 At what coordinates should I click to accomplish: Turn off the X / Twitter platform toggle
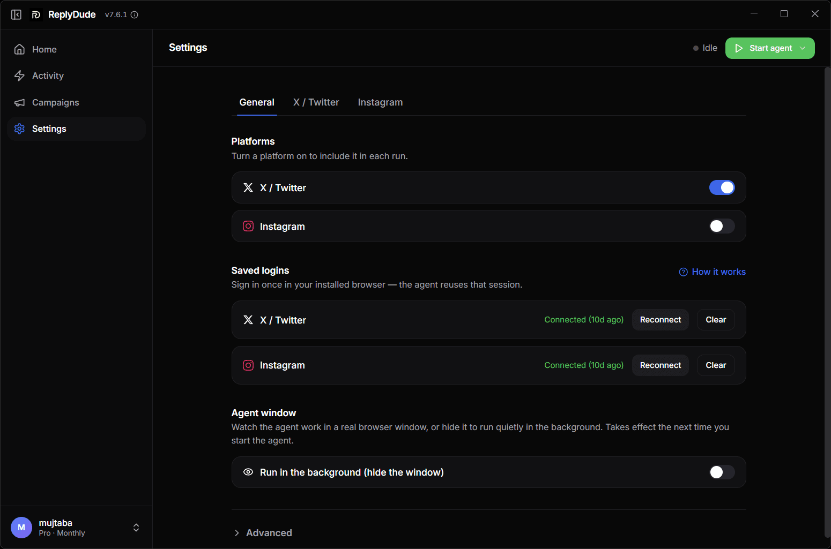[x=722, y=187]
